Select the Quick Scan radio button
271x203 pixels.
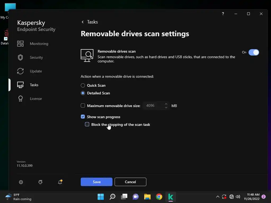tap(83, 85)
